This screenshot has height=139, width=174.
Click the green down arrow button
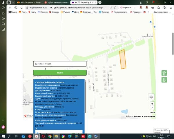164,80
